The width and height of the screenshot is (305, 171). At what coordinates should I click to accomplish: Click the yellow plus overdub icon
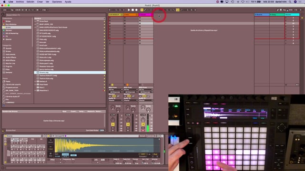coord(142,10)
